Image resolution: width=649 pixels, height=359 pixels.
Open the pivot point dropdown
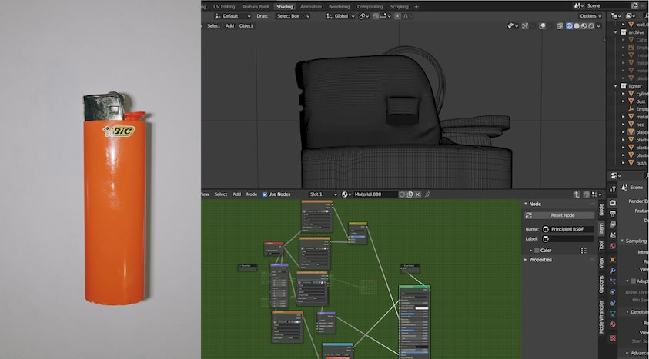[364, 16]
